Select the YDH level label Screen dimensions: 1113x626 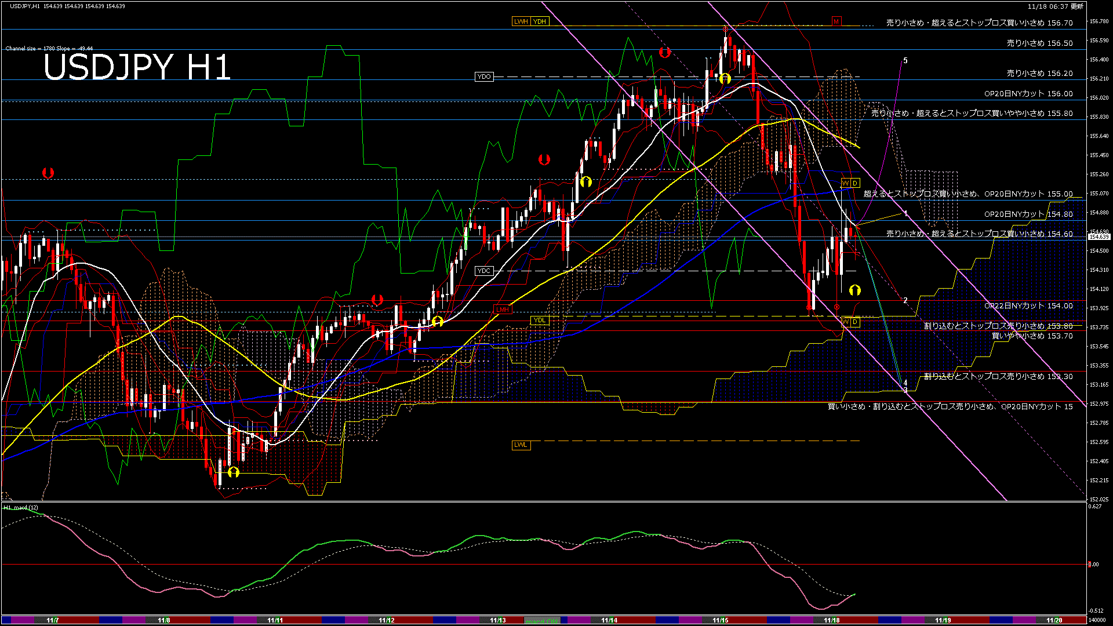[x=540, y=21]
